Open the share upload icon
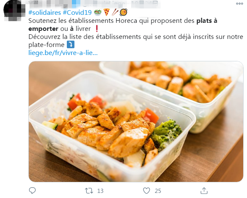The width and height of the screenshot is (247, 198). 204,191
